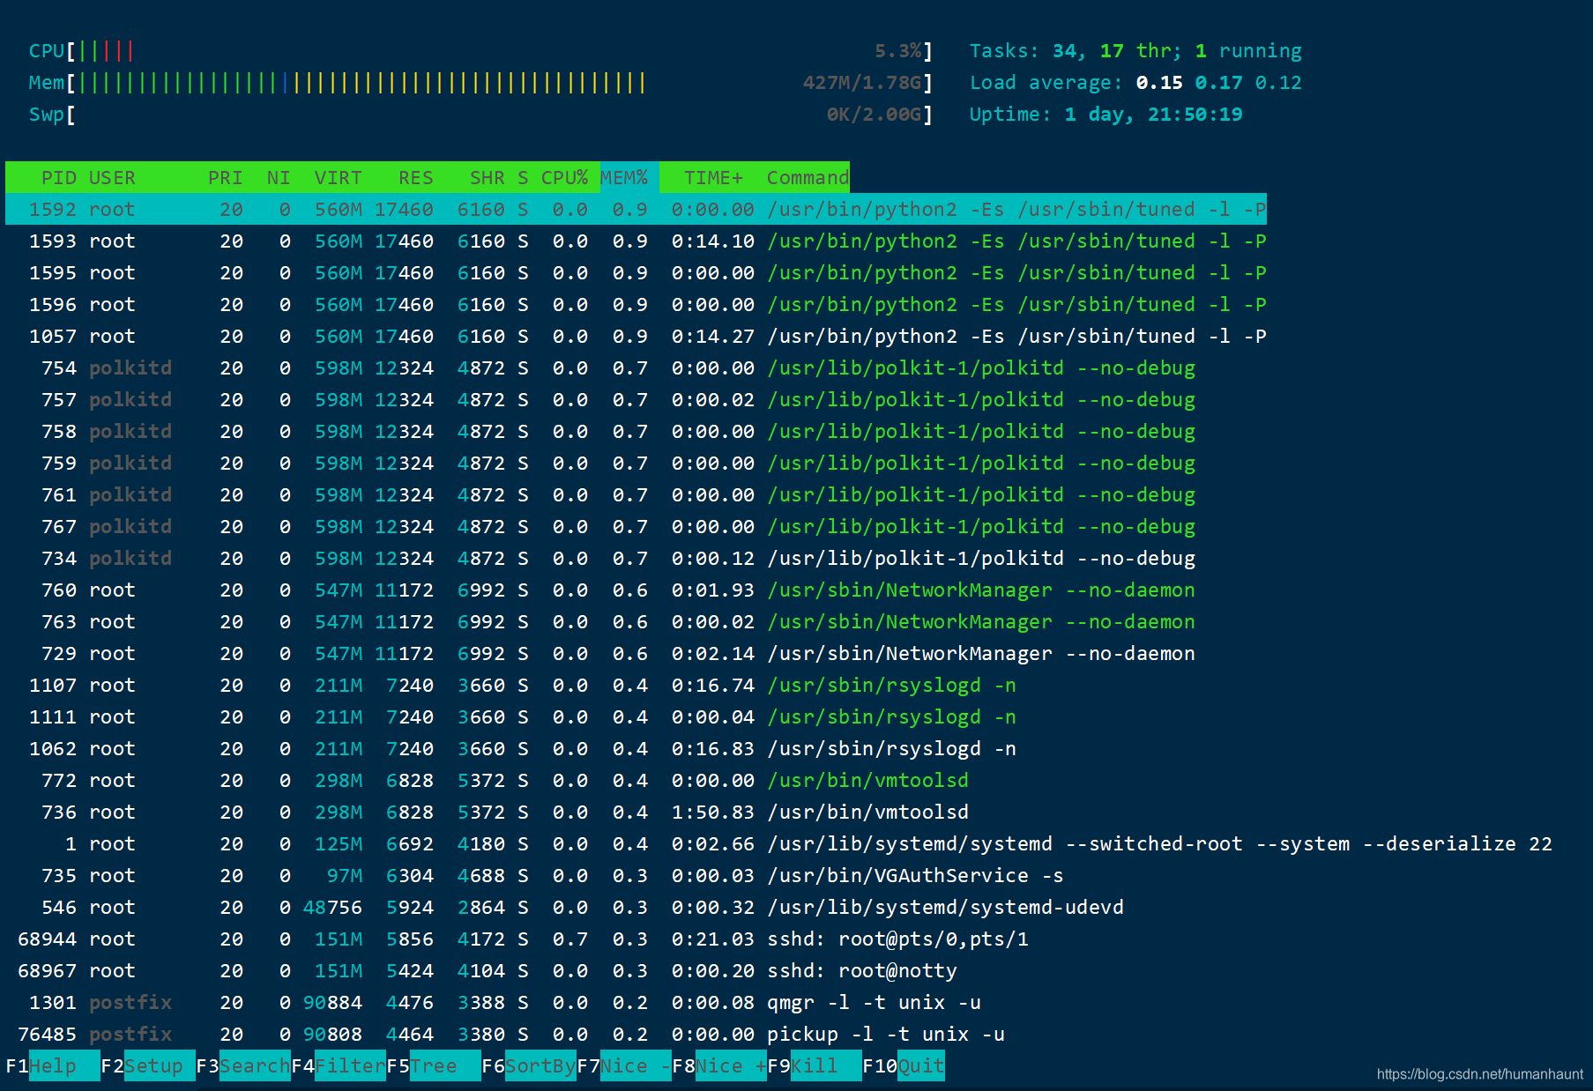Click the NI column header
The image size is (1593, 1091).
click(x=279, y=178)
